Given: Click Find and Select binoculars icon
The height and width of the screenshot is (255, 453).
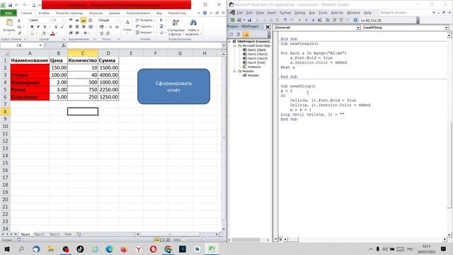Looking at the screenshot, I should pyautogui.click(x=193, y=27).
